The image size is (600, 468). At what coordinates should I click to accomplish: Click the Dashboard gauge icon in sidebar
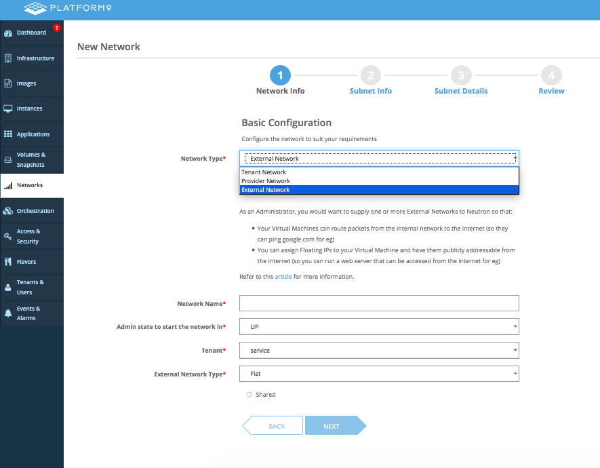tap(8, 33)
